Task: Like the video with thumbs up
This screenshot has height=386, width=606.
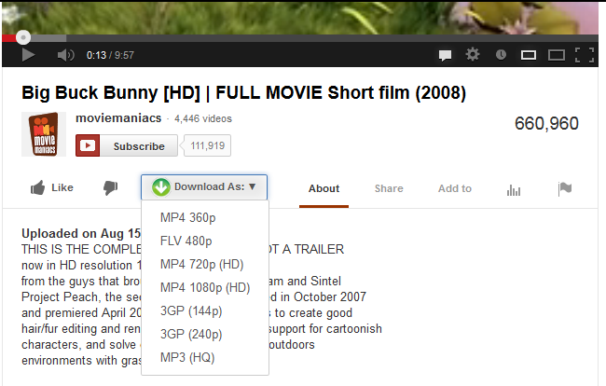Action: pos(52,187)
